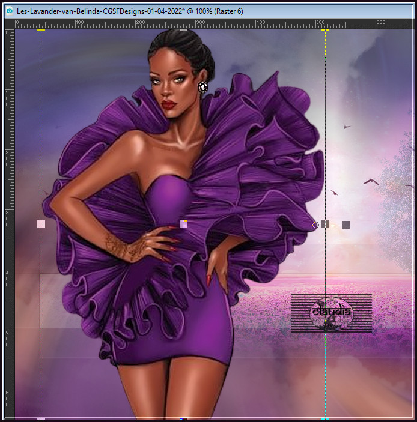
Task: Grab the left-middle selection handle of Raster 6
Action: point(41,224)
